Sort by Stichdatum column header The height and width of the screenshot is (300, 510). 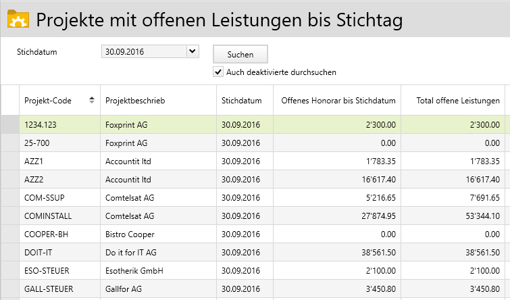pyautogui.click(x=241, y=101)
